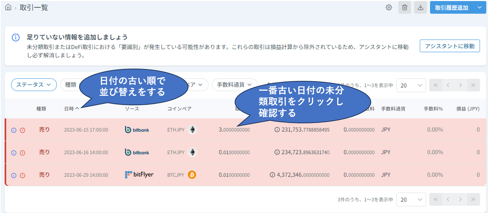Open the 2023-06-16 bitbank transaction row
The height and width of the screenshot is (213, 488).
coord(86,153)
